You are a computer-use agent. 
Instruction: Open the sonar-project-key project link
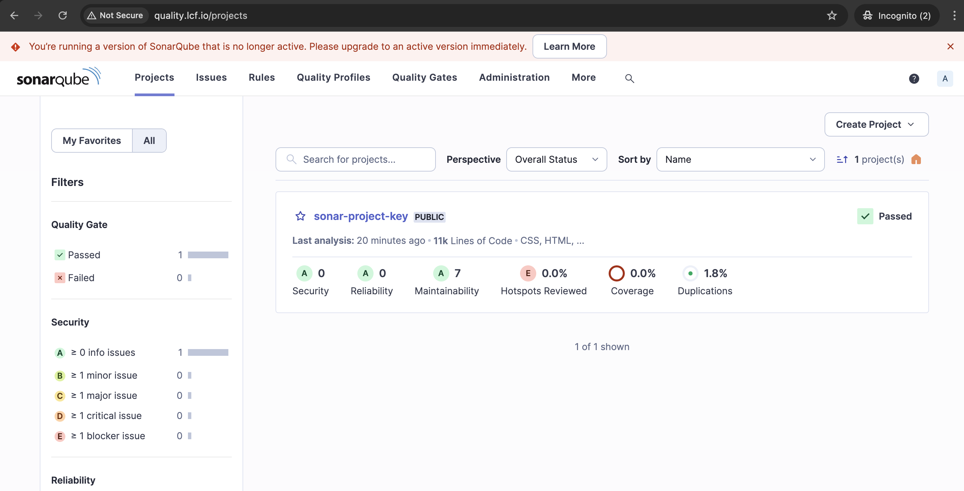[x=360, y=216]
